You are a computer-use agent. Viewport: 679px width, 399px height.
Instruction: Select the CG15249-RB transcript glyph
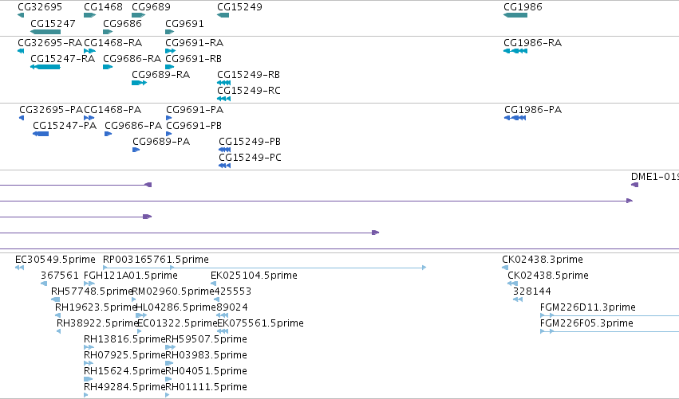pos(224,83)
